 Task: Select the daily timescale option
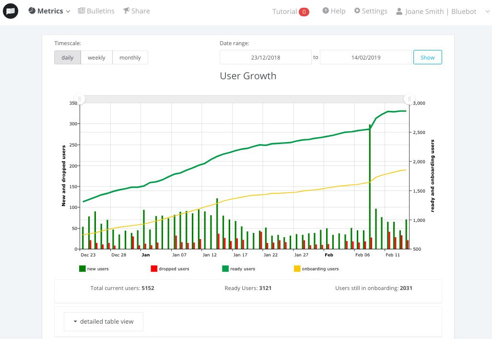(x=68, y=58)
